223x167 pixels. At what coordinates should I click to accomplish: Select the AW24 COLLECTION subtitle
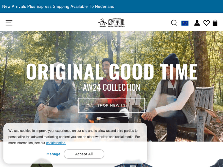(x=111, y=87)
